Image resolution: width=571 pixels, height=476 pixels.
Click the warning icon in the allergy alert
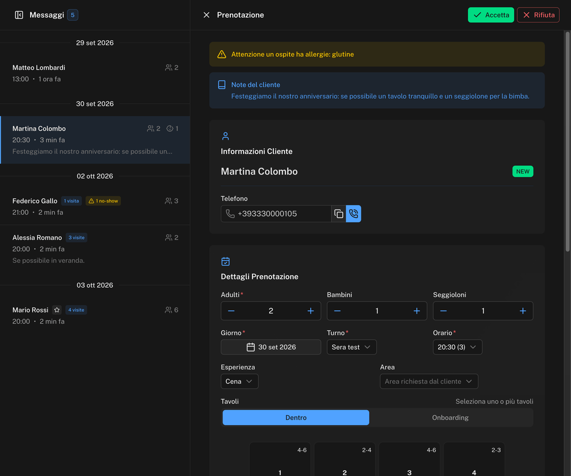(x=222, y=54)
